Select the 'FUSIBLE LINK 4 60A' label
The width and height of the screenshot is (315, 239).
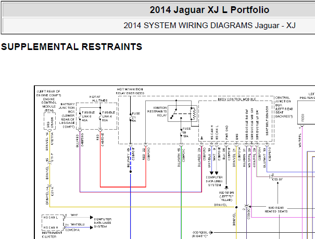[x=108, y=116]
